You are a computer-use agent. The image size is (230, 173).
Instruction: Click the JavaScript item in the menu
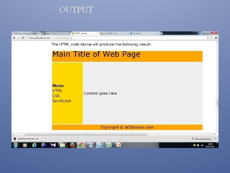tap(62, 101)
